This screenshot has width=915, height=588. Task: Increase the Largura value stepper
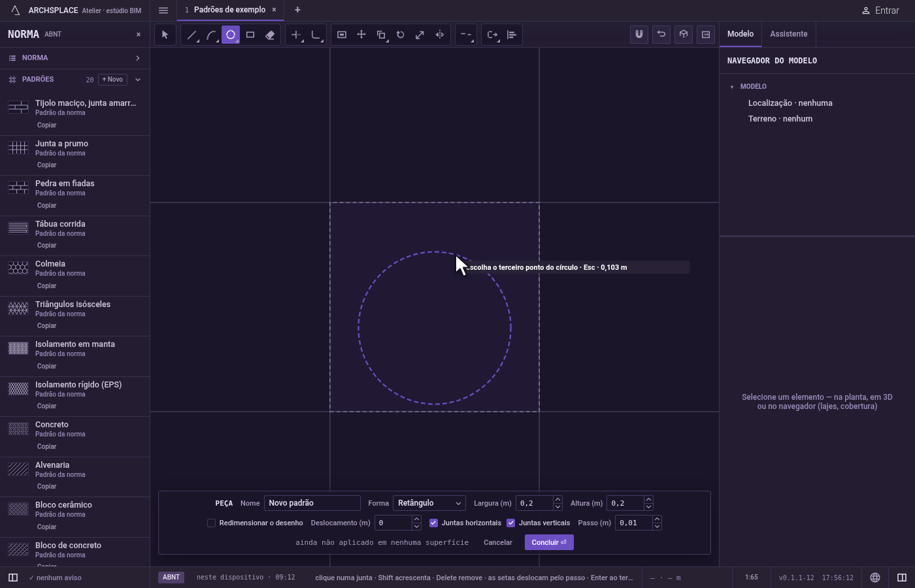pyautogui.click(x=557, y=500)
